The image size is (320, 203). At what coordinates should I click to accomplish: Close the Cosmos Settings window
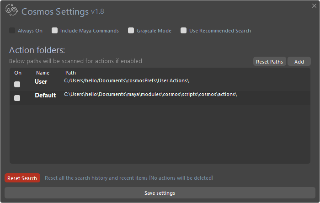coord(314,5)
